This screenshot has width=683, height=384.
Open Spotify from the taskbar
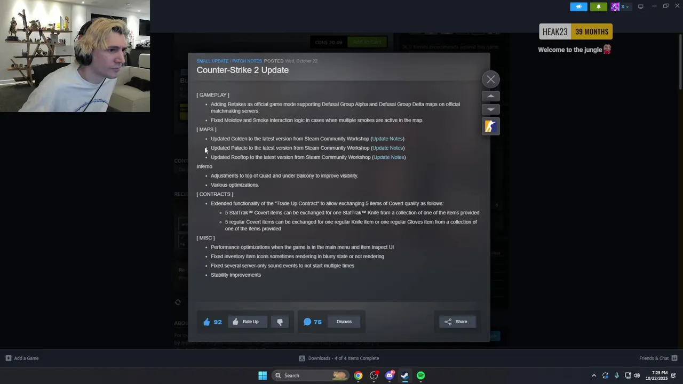420,375
